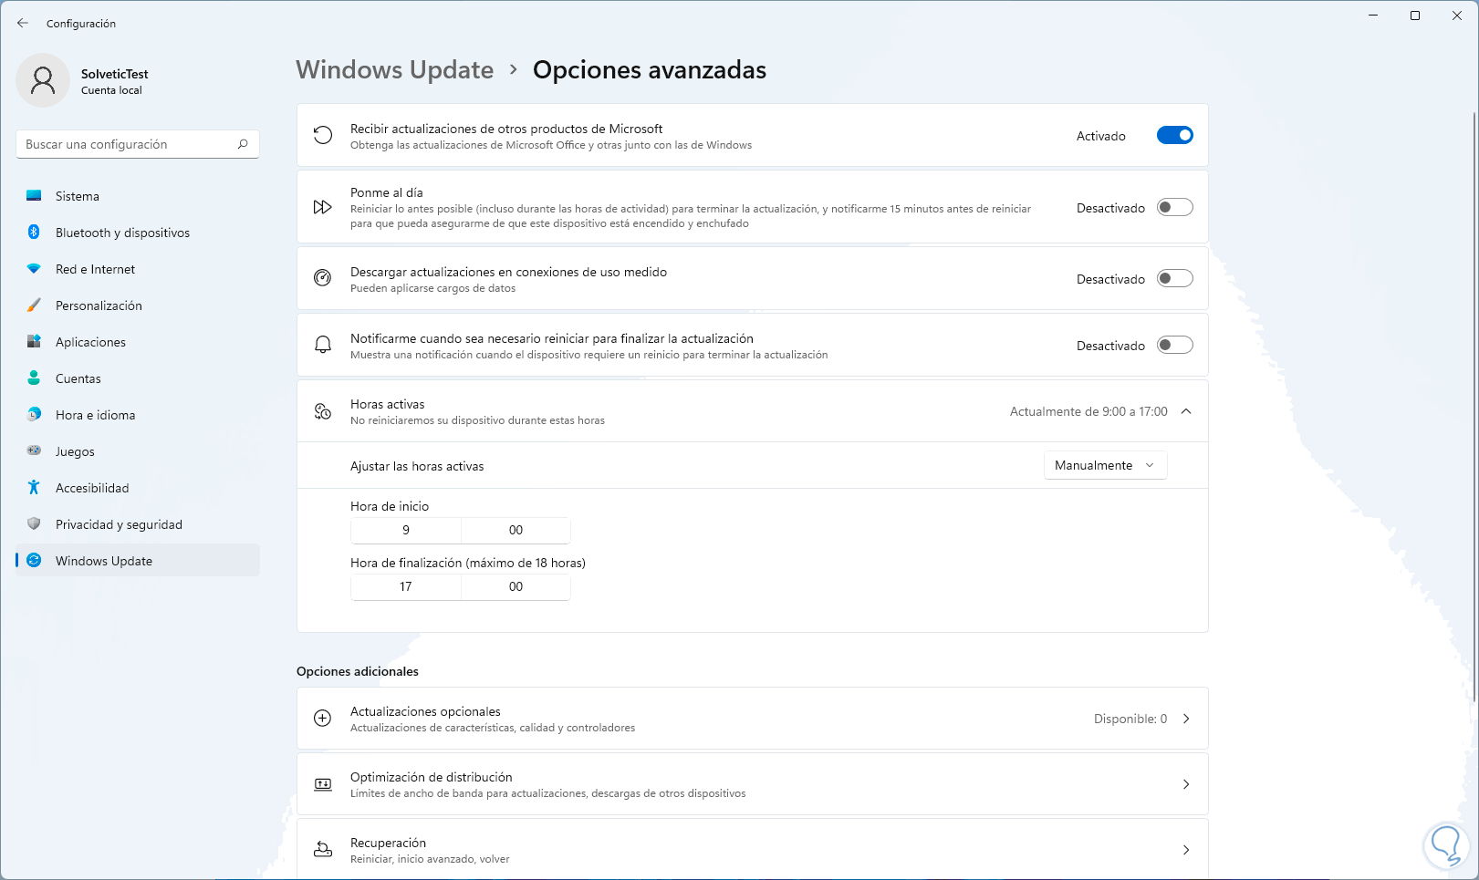The height and width of the screenshot is (880, 1479).
Task: Disable Recibir actualizaciones de otros productos toggle
Action: coord(1175,135)
